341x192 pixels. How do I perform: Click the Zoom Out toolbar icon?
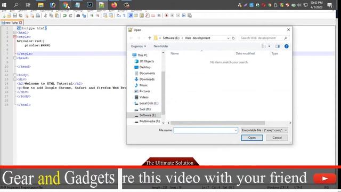(x=98, y=15)
